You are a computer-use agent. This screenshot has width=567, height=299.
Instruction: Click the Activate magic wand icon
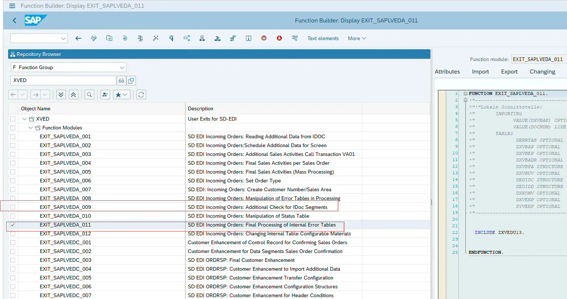(156, 38)
